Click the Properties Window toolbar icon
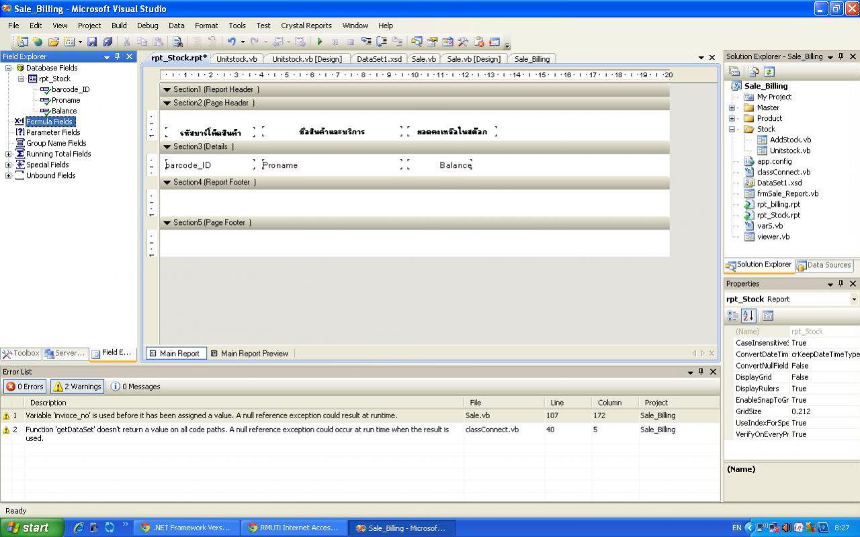 coord(432,42)
